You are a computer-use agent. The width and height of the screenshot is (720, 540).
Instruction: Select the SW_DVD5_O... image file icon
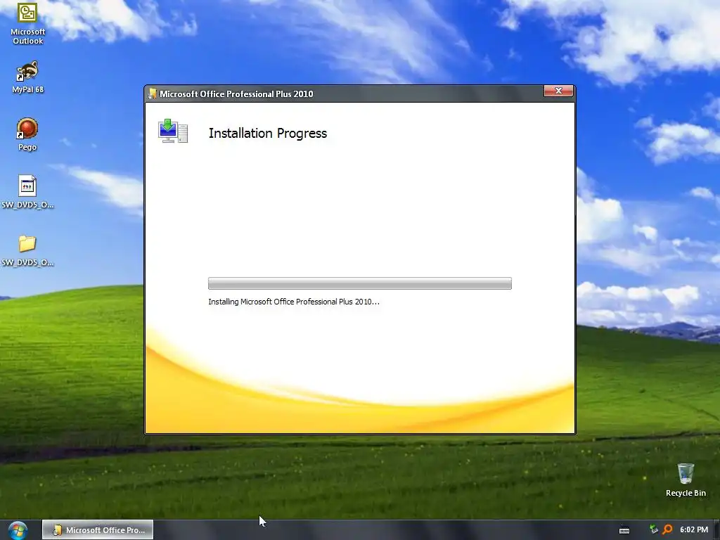coord(27,192)
